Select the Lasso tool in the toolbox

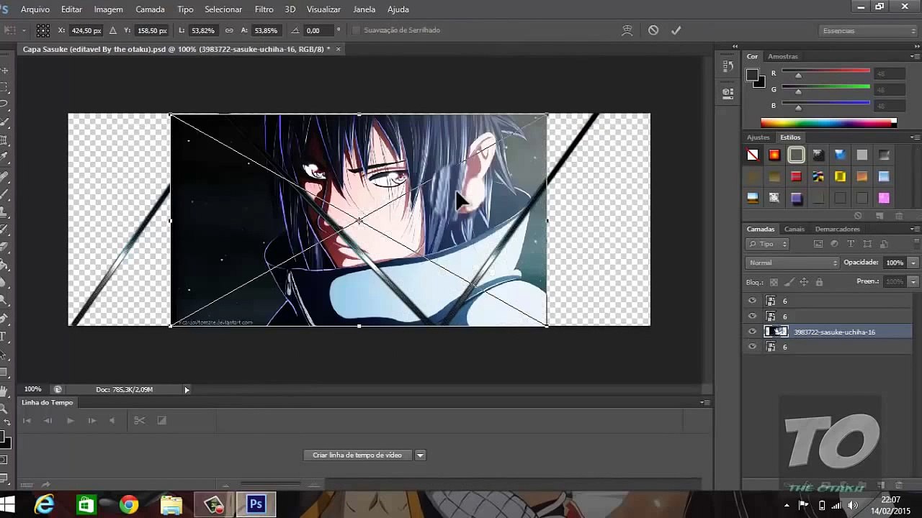click(x=4, y=104)
